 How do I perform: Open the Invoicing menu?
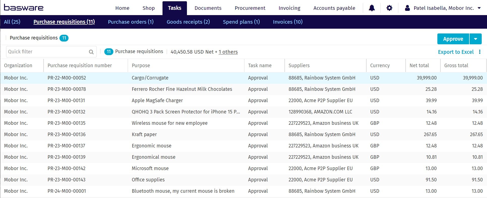(x=289, y=8)
